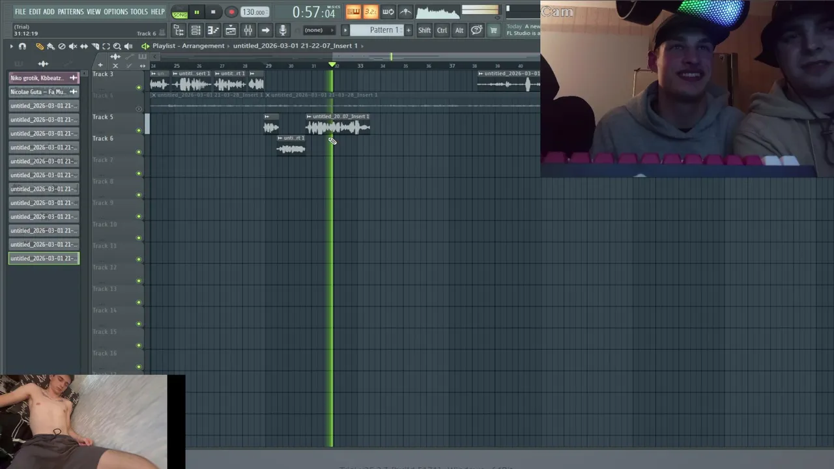Choose the Select tool dashed box
Image resolution: width=834 pixels, height=469 pixels.
click(x=106, y=46)
